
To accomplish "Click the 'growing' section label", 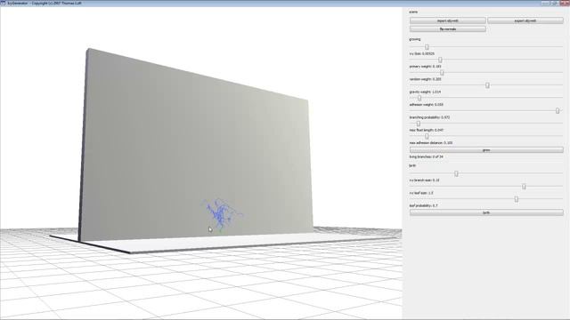I will tap(415, 39).
